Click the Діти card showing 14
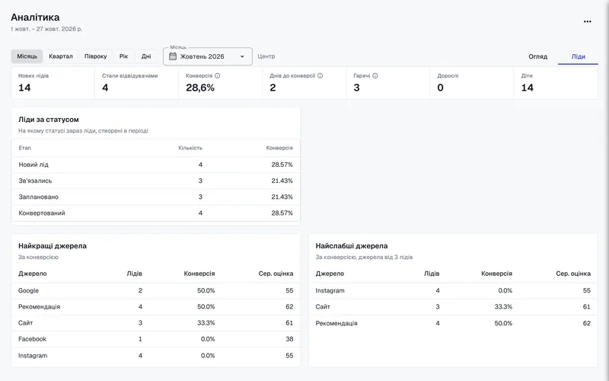The height and width of the screenshot is (381, 609). 556,83
